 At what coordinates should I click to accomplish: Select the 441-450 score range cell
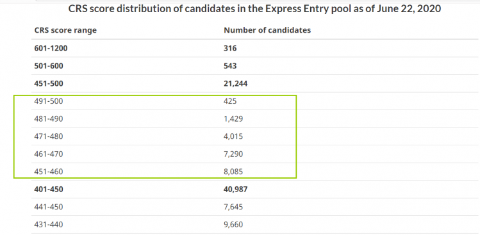(49, 207)
